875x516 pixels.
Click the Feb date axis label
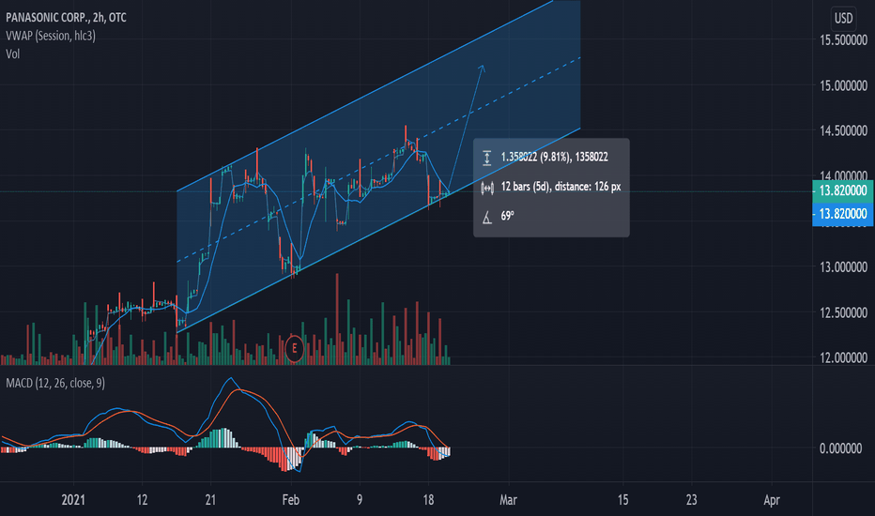click(291, 500)
